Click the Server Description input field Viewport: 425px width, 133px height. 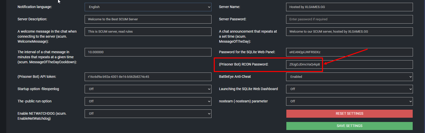click(148, 19)
